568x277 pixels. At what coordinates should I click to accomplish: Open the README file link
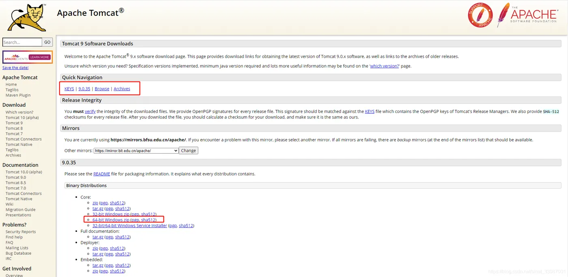(102, 174)
